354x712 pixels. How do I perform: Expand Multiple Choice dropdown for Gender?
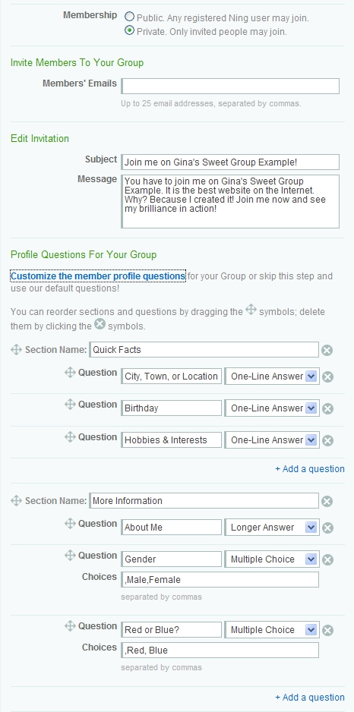[272, 559]
